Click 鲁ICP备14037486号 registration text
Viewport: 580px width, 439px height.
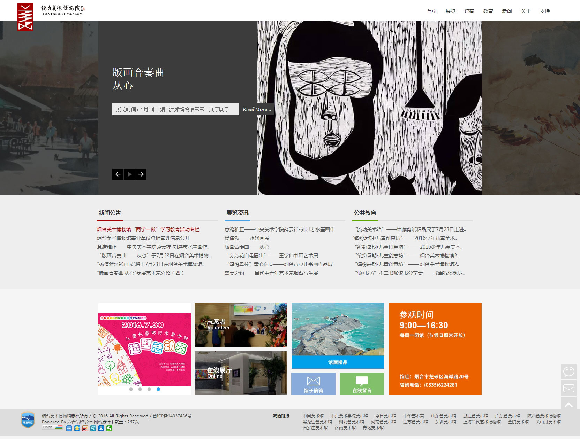click(172, 416)
